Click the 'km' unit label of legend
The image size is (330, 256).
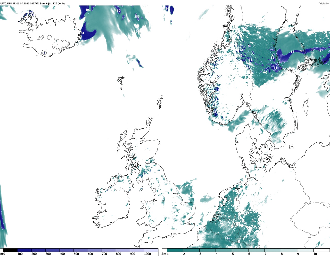click(x=164, y=254)
